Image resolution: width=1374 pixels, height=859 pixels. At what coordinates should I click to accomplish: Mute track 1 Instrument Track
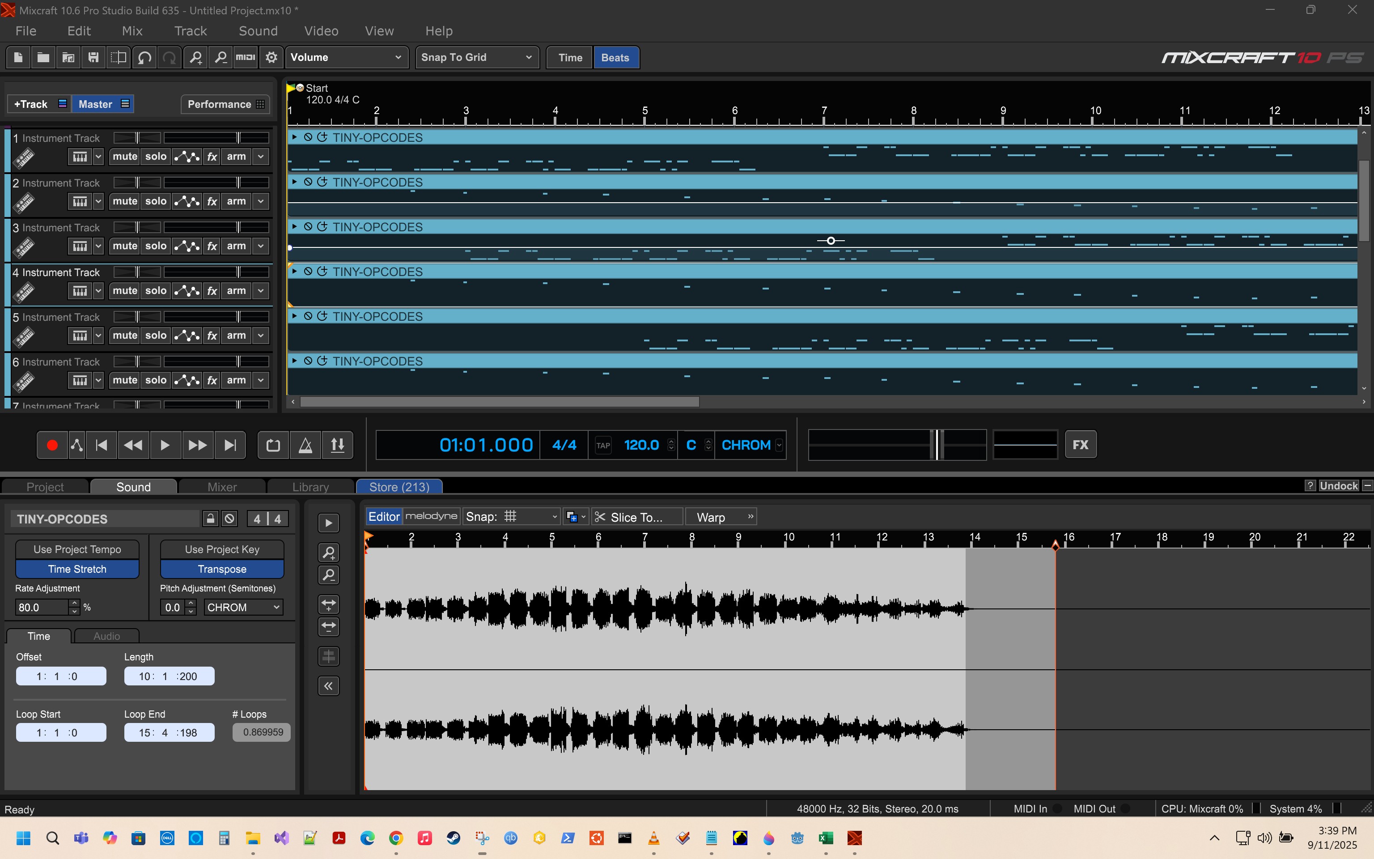tap(125, 157)
